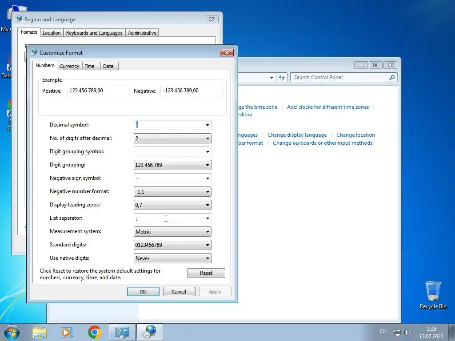This screenshot has width=455, height=341.
Task: Switch to the Currency tab
Action: click(69, 66)
